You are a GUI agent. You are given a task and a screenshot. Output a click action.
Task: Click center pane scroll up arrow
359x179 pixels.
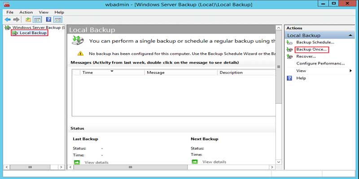(x=279, y=28)
